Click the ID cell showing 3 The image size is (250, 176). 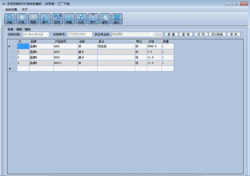tap(23, 57)
